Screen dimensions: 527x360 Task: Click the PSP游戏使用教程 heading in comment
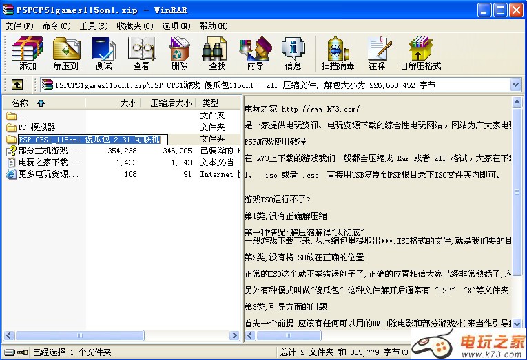click(276, 141)
